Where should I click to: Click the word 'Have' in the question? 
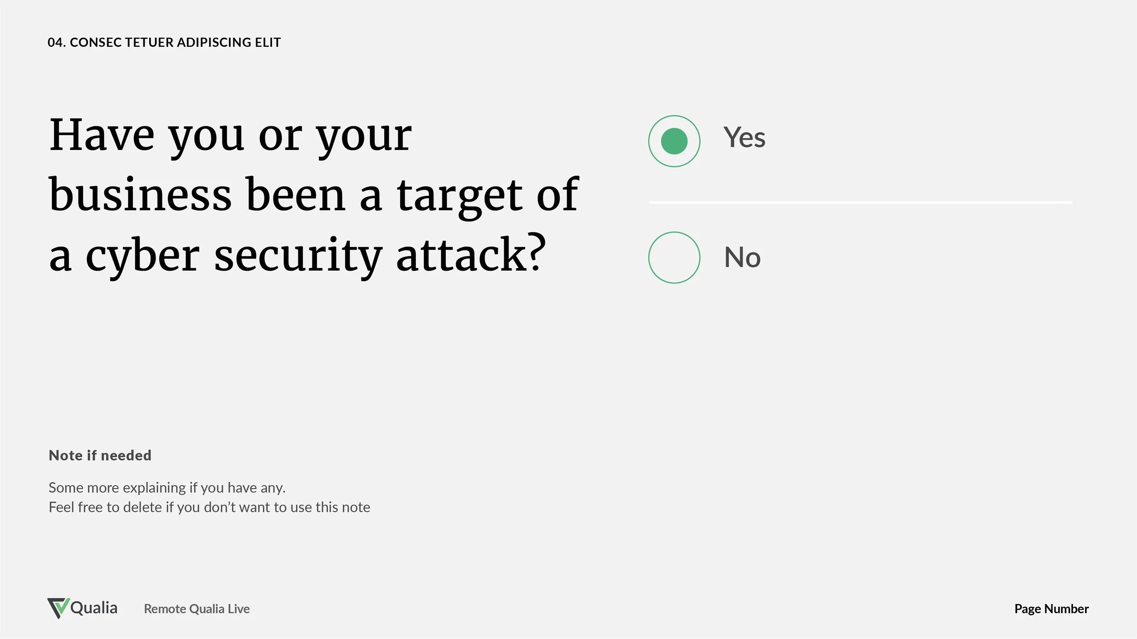[x=102, y=135]
